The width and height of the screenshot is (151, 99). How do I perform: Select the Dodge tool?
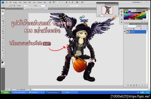pyautogui.click(x=3, y=43)
